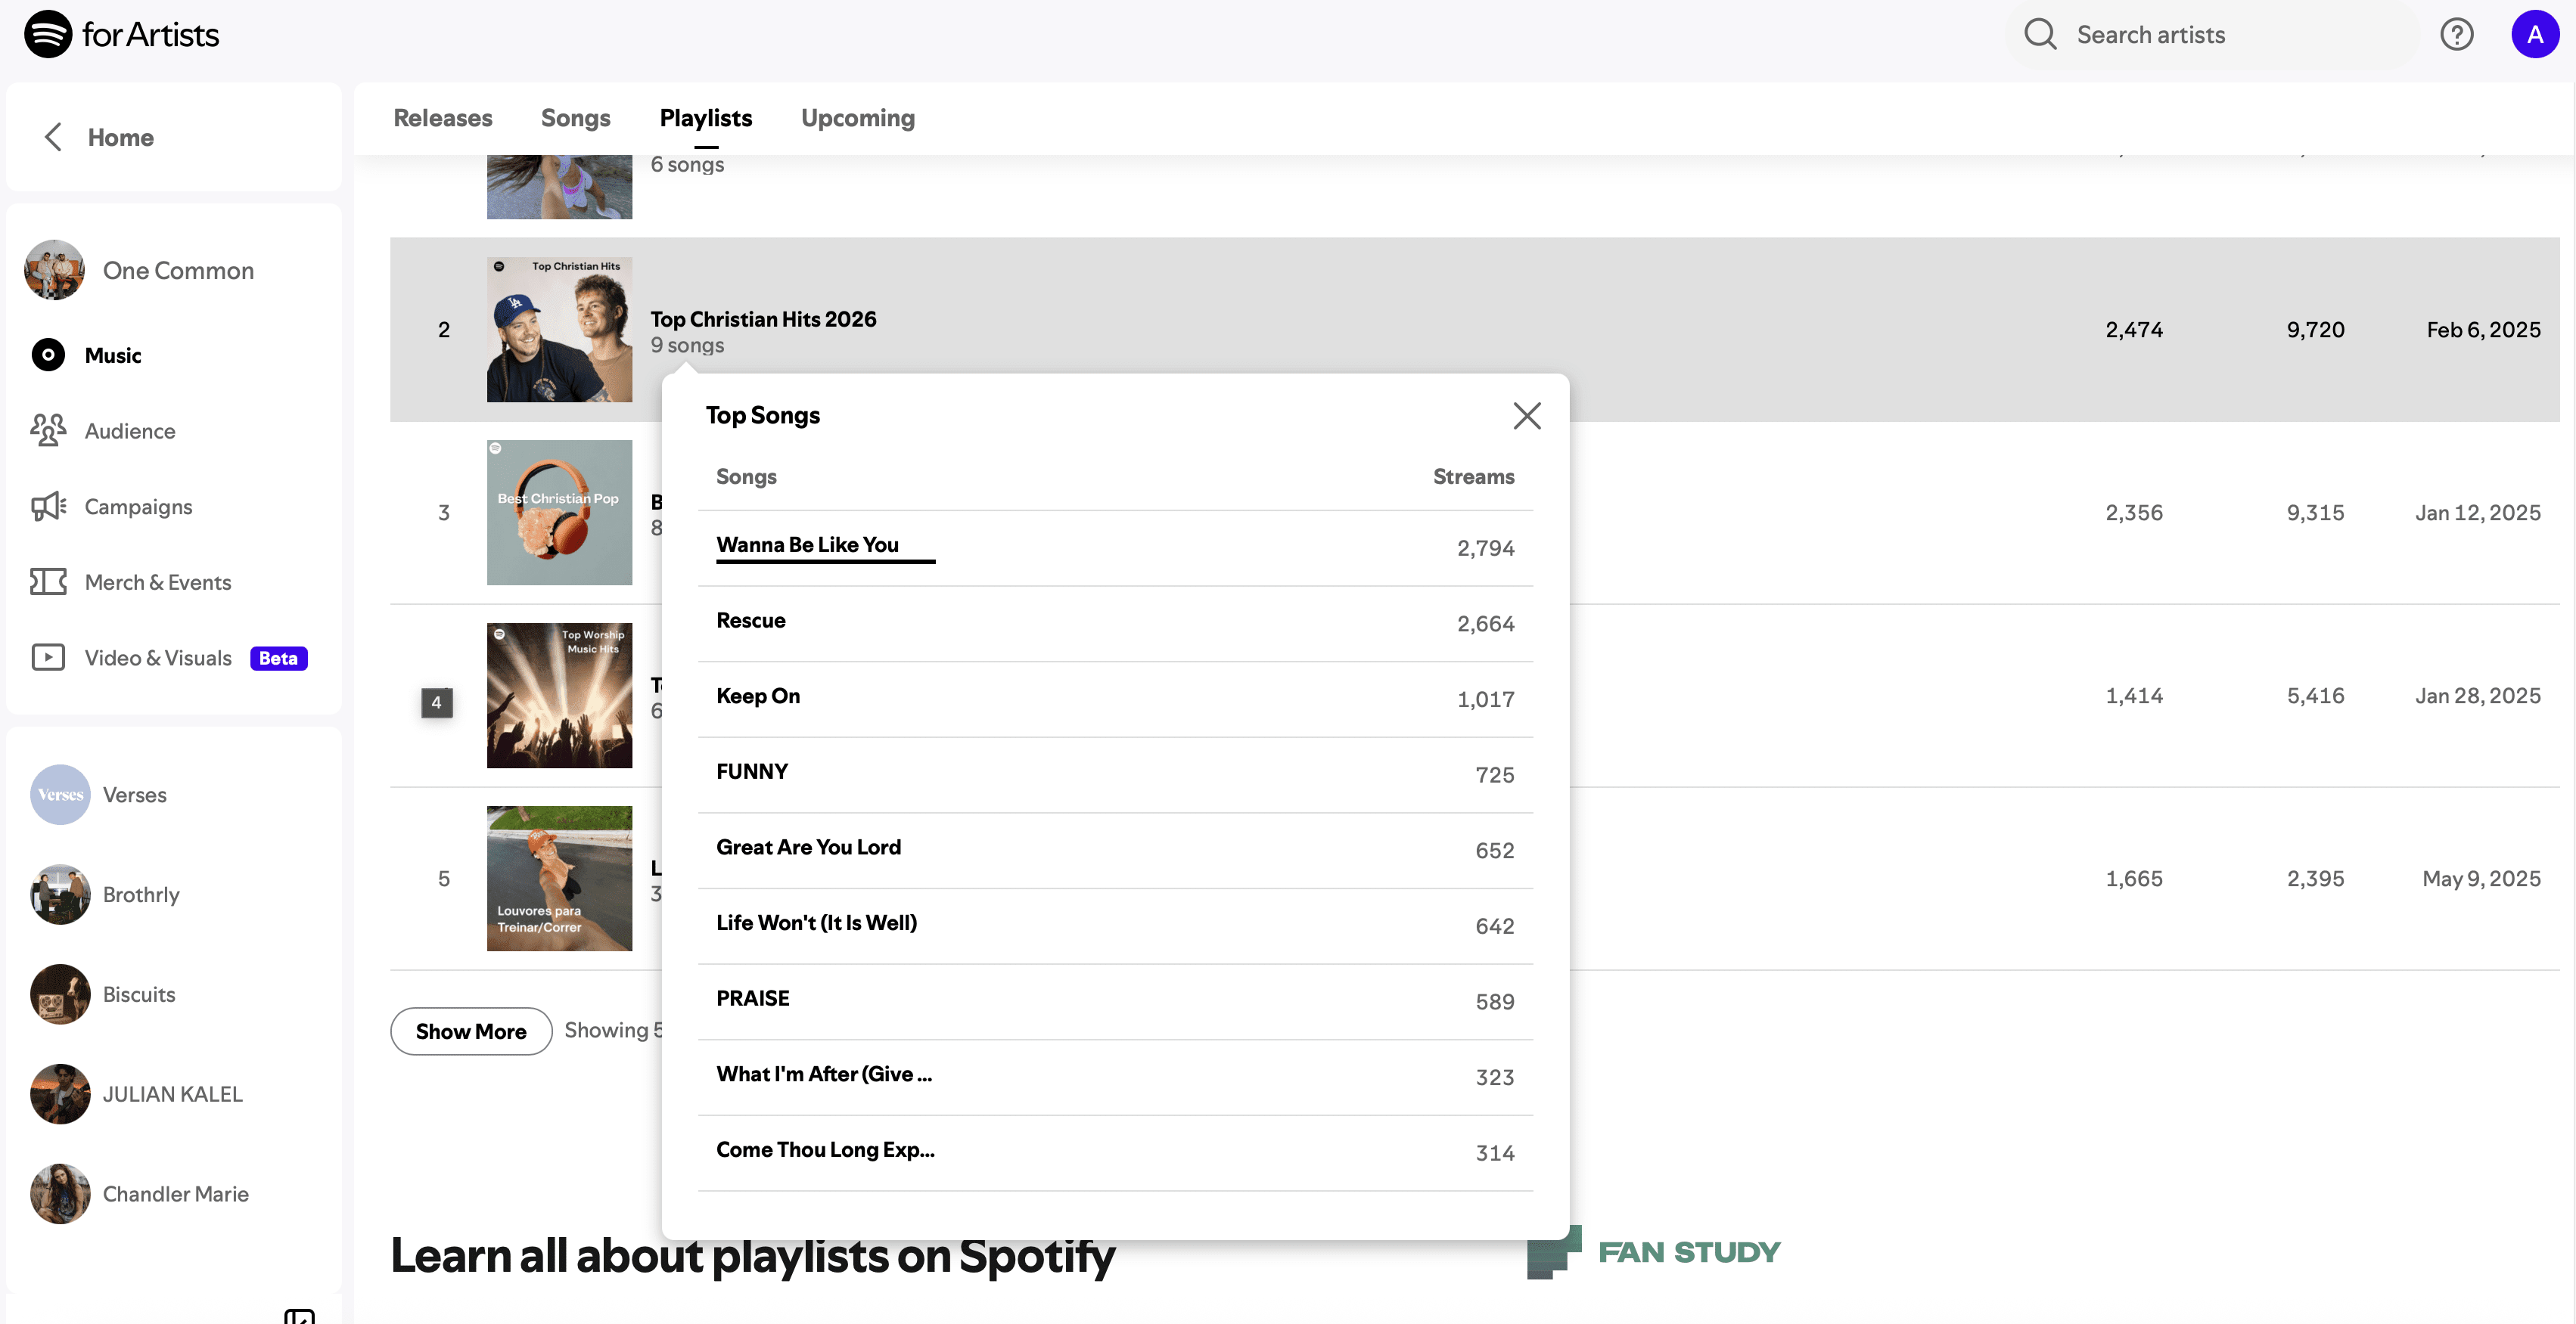Click the Campaigns megaphone icon

point(48,507)
